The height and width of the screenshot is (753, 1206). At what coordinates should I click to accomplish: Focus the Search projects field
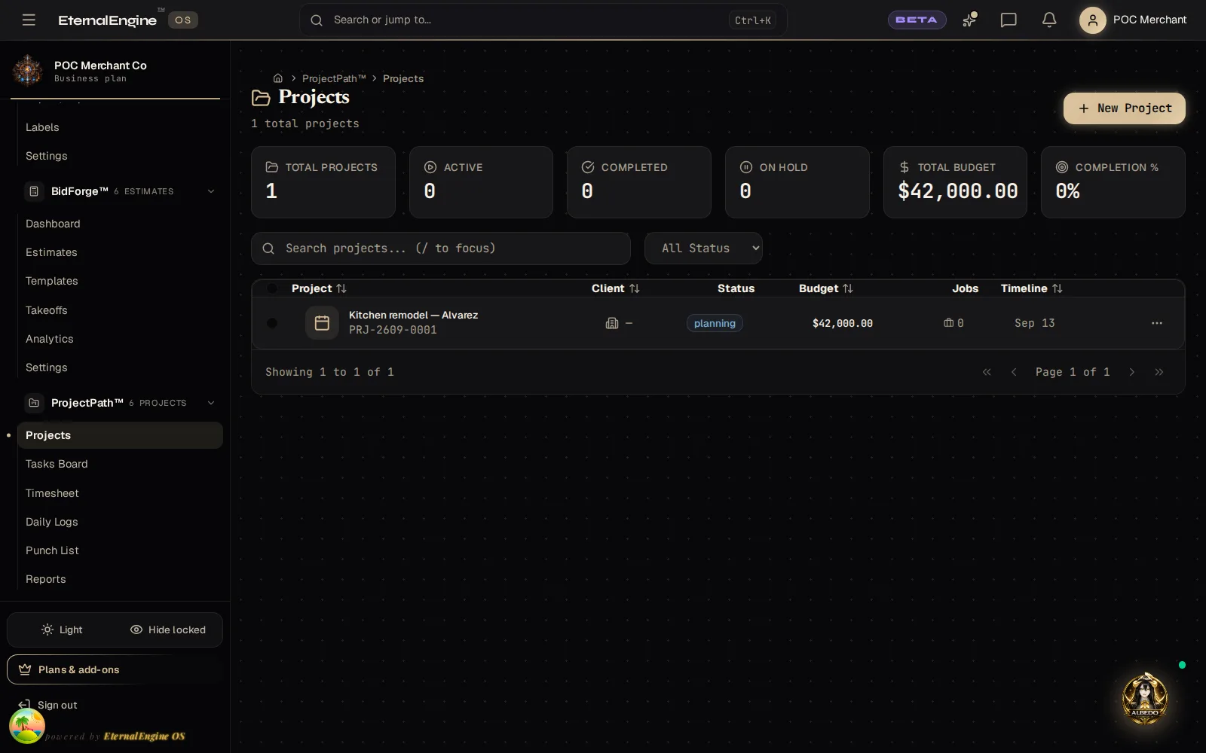441,248
